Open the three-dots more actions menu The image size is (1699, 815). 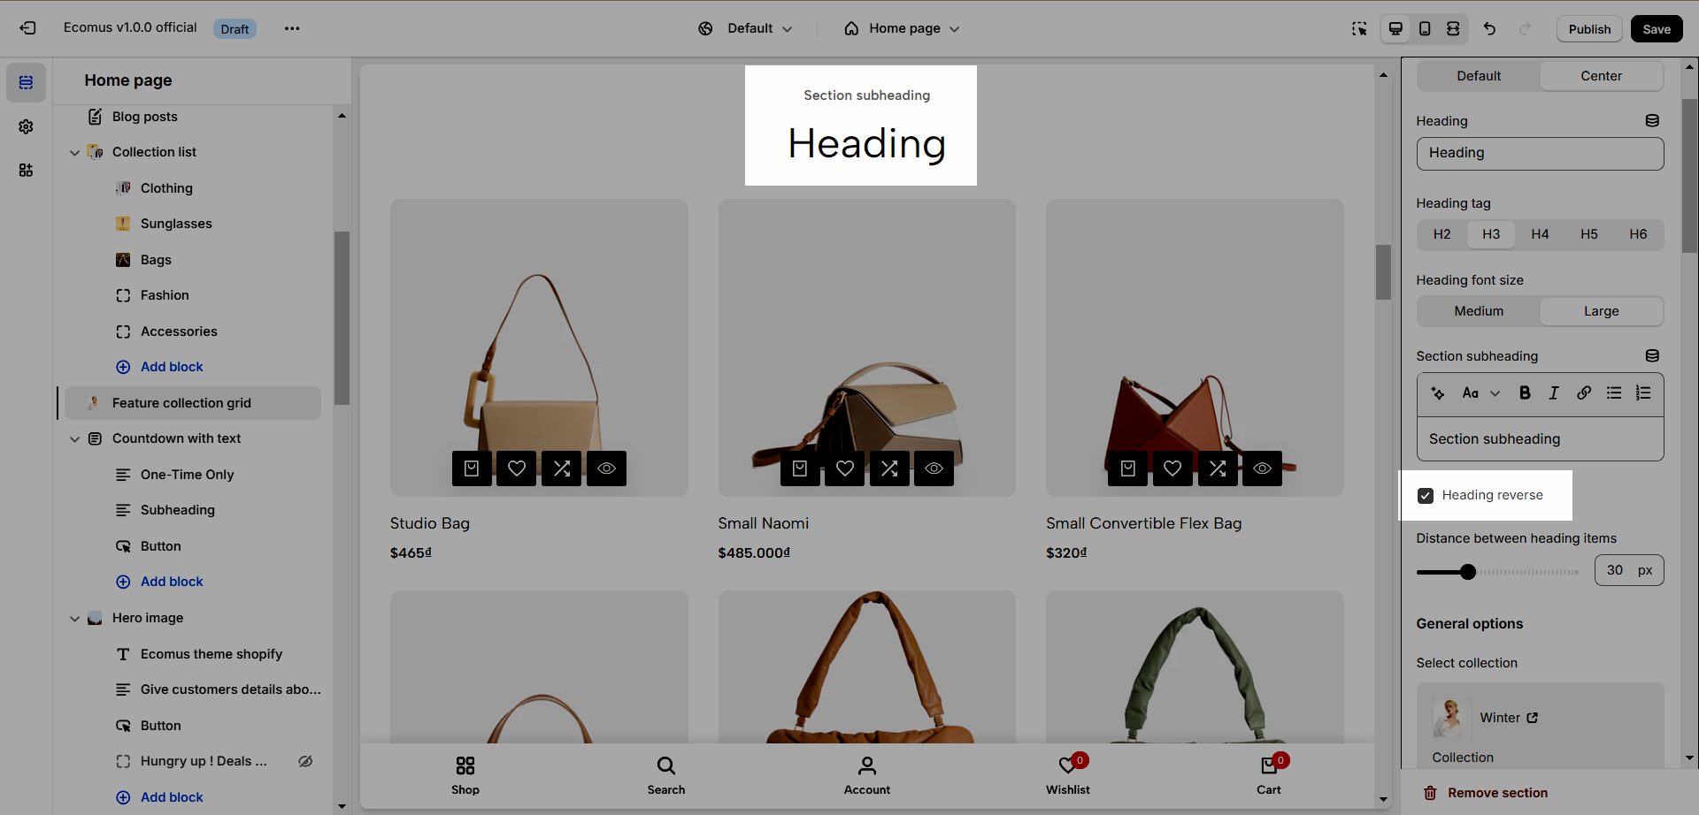pos(292,28)
